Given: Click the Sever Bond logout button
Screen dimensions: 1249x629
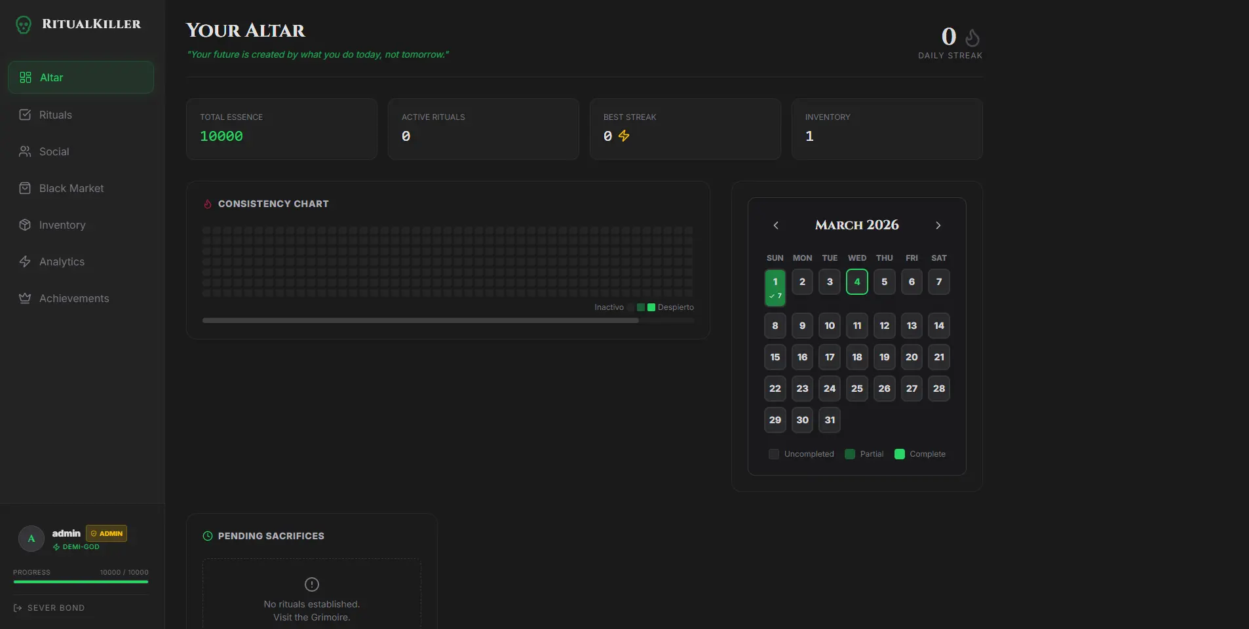Looking at the screenshot, I should click(49, 608).
